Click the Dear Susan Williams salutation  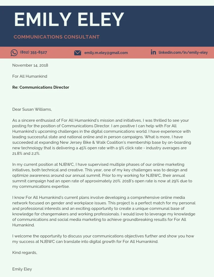pyautogui.click(x=32, y=109)
